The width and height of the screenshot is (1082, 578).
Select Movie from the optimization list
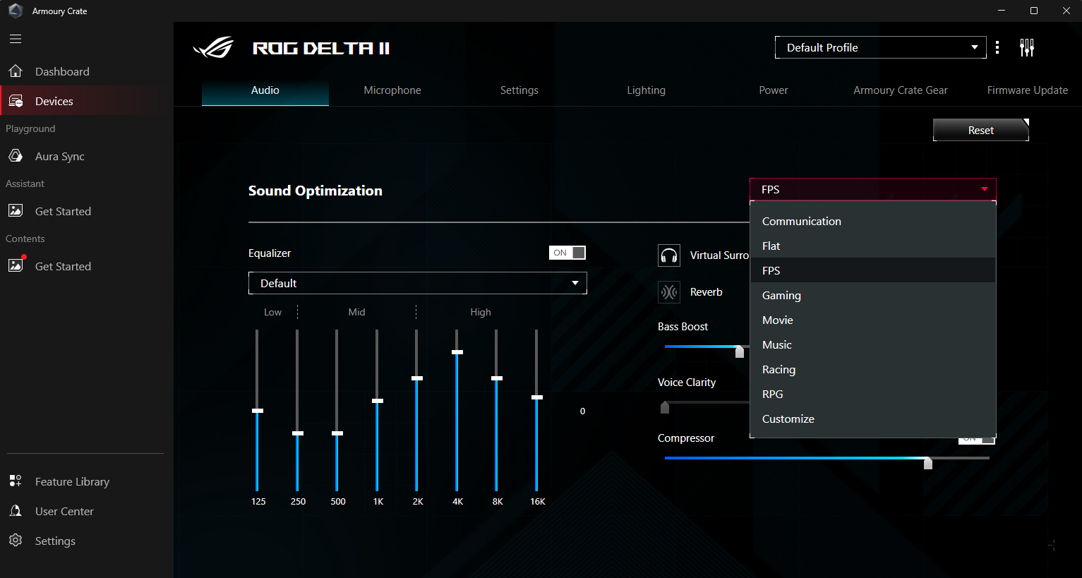coord(778,320)
